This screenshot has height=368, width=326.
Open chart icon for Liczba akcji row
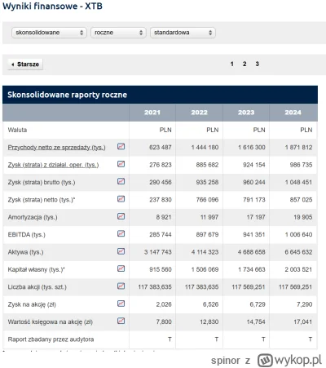[121, 286]
